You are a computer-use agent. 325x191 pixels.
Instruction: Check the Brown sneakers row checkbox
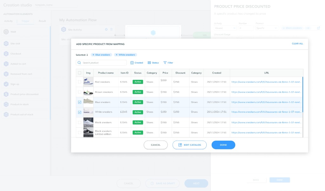(80, 92)
